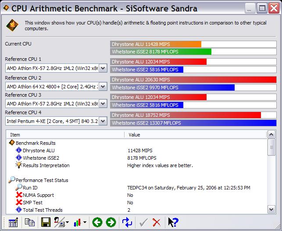Open the module options table icon
The width and height of the screenshot is (282, 231).
pos(13,222)
